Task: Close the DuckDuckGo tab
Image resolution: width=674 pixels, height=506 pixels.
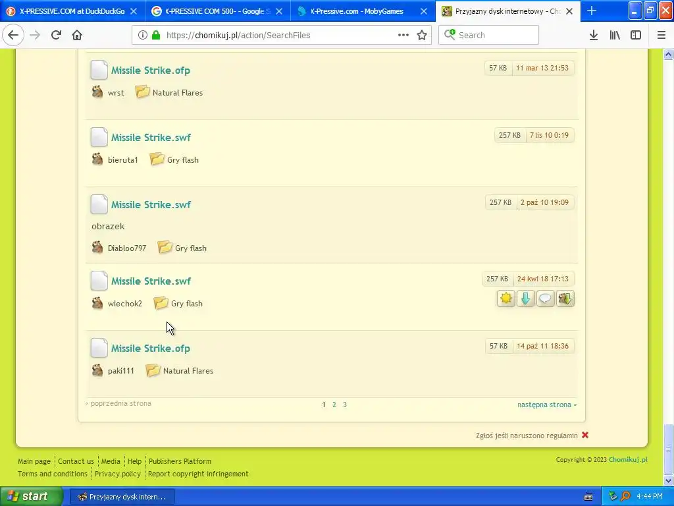Action: pyautogui.click(x=134, y=11)
